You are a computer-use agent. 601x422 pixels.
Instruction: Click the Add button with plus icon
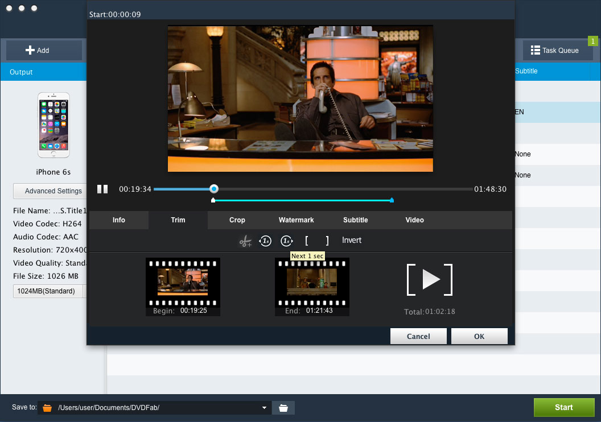(44, 50)
